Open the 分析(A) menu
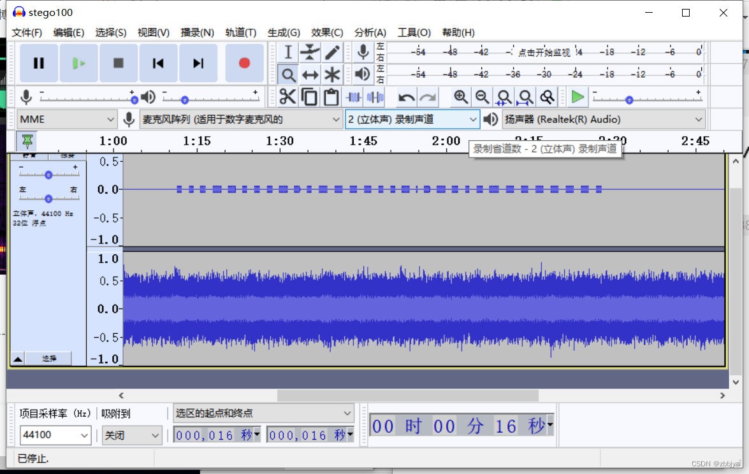Viewport: 749px width, 474px height. click(x=370, y=32)
